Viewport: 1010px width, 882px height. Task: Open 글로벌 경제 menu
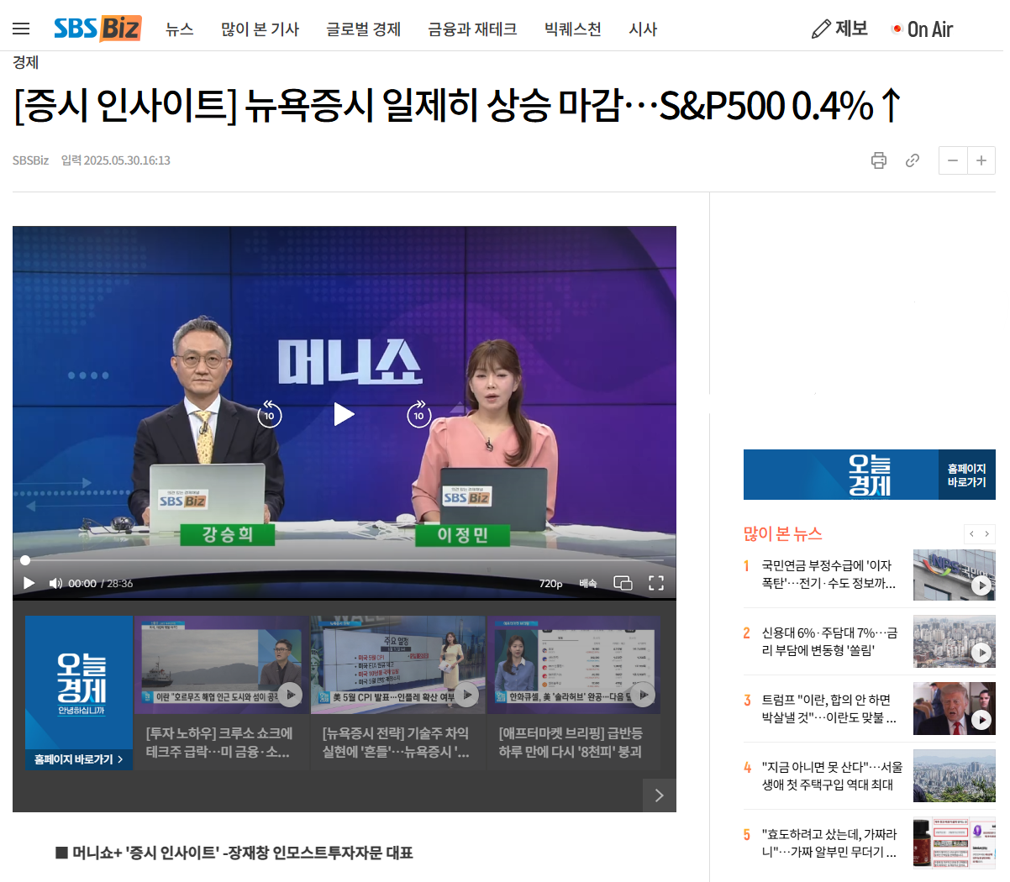[364, 29]
